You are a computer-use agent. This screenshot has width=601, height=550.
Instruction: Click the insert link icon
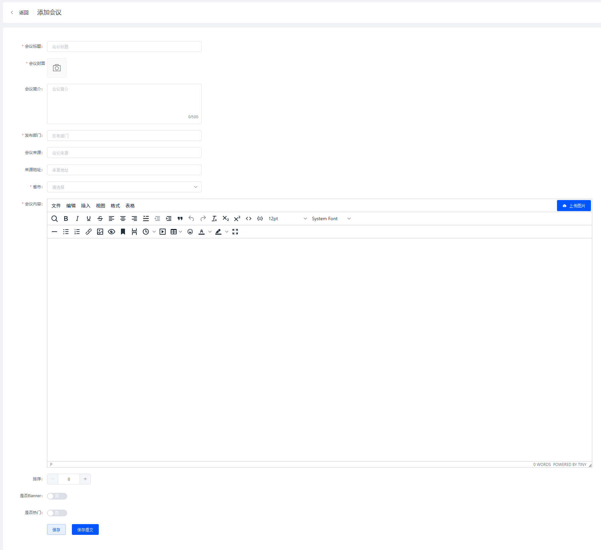(89, 232)
